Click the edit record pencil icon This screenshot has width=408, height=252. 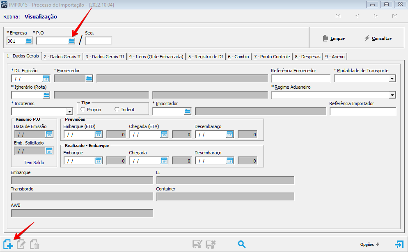click(x=21, y=244)
